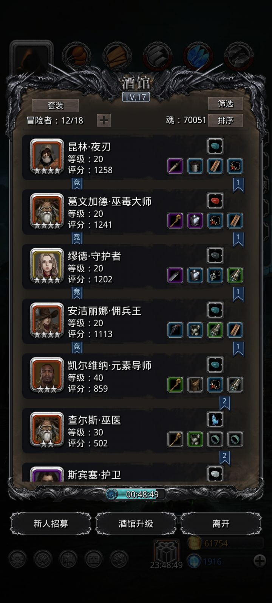
Task: Switch to the blue crystal tab
Action: coord(198,56)
